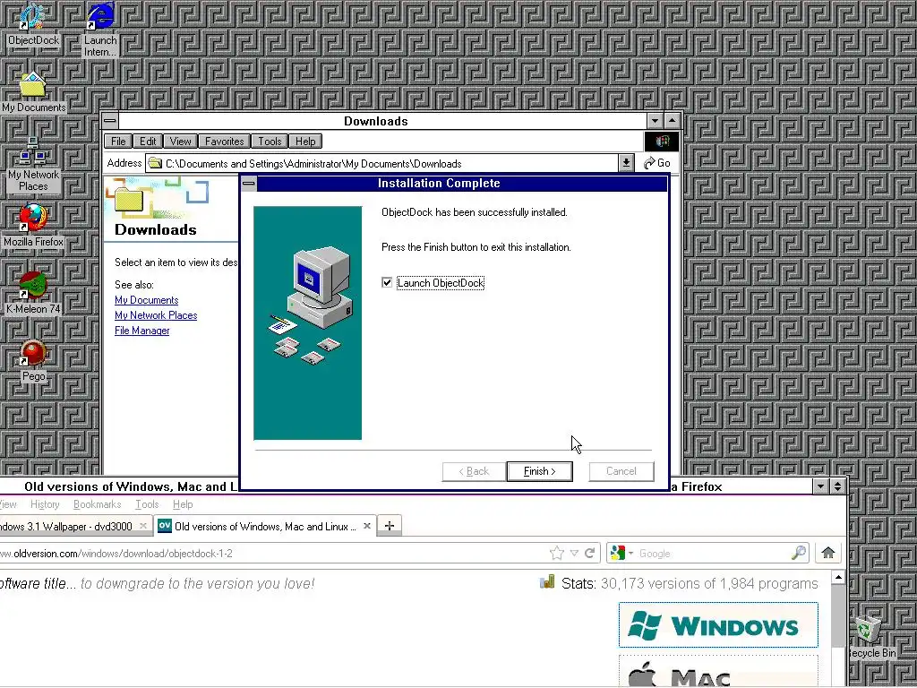Open the Pego desktop shortcut
917x688 pixels.
[33, 360]
